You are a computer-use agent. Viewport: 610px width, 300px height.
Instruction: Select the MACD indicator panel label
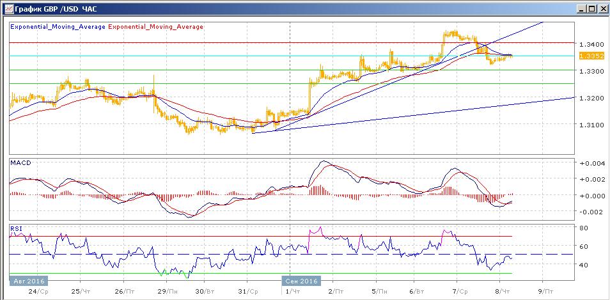tap(20, 163)
